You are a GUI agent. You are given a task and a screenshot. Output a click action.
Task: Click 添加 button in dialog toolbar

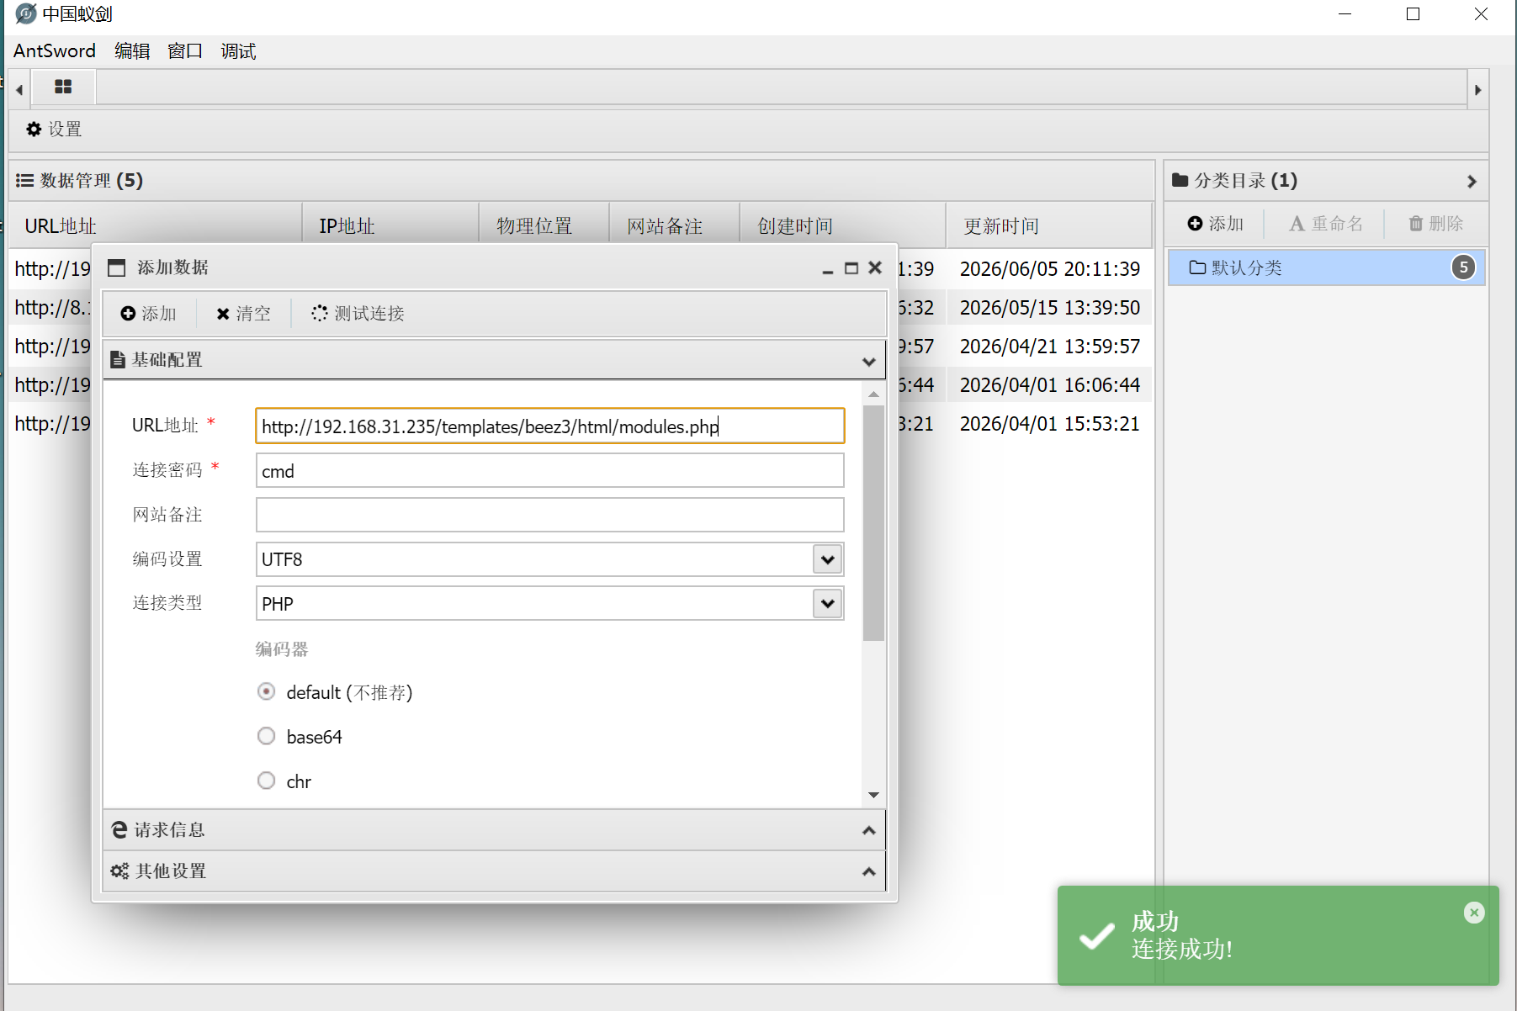(149, 314)
